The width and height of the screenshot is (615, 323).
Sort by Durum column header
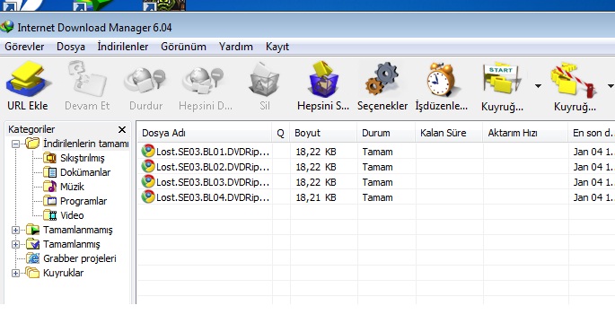[386, 133]
